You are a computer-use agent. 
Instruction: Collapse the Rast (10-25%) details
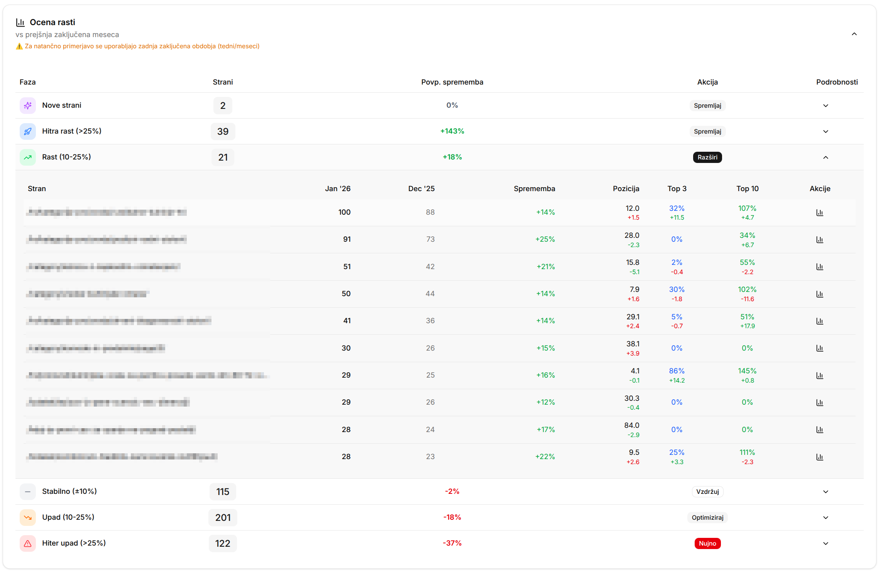[825, 157]
